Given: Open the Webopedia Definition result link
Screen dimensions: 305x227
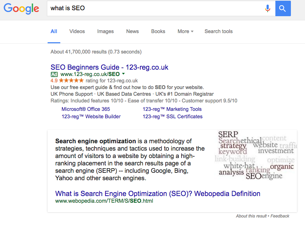Looking at the screenshot, I should [158, 194].
